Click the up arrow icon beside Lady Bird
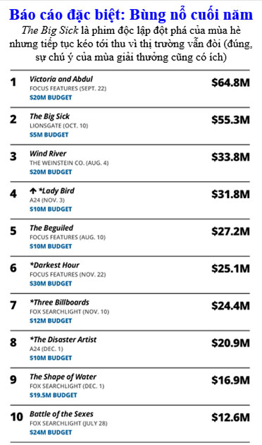The height and width of the screenshot is (445, 262). (33, 191)
